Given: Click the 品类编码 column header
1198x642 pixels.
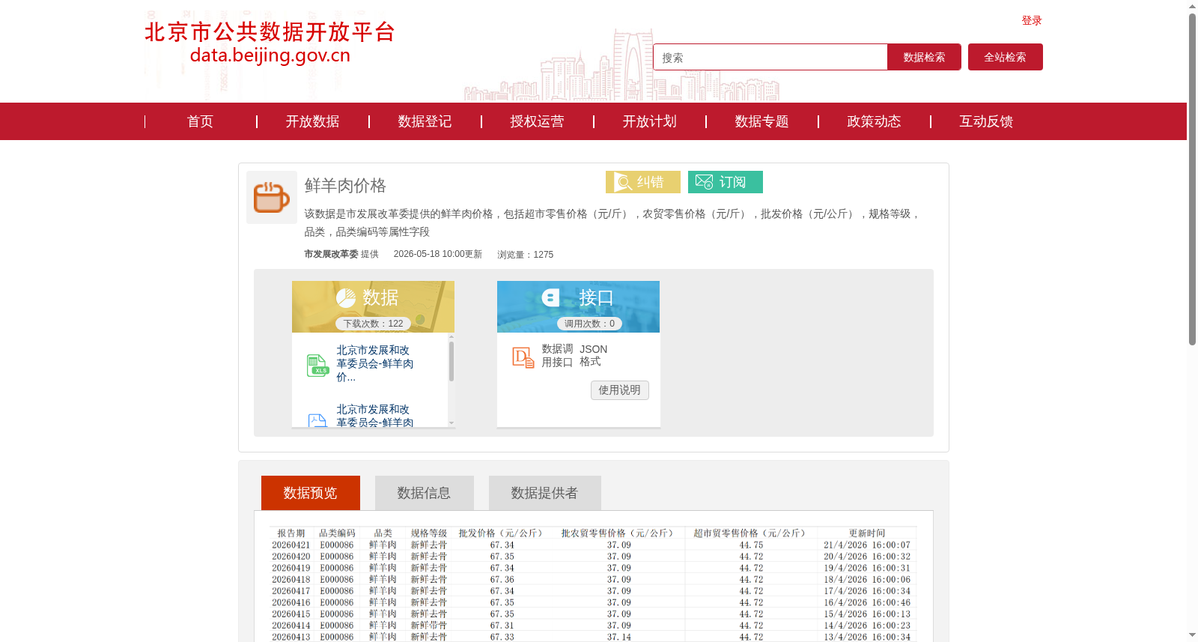Looking at the screenshot, I should point(337,533).
